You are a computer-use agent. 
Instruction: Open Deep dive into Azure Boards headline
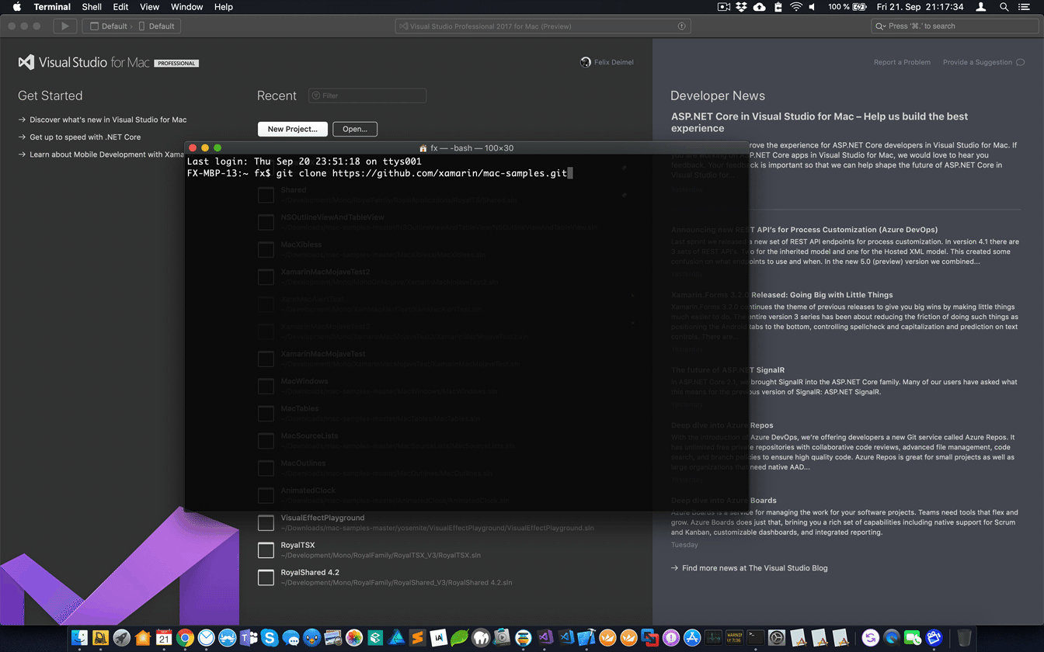(724, 501)
